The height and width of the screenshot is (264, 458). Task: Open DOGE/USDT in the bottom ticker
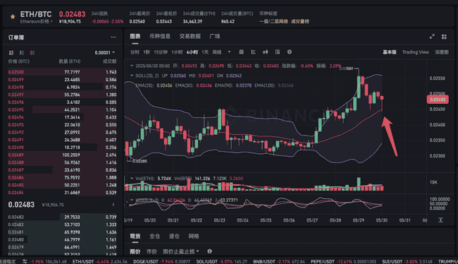coord(161,261)
